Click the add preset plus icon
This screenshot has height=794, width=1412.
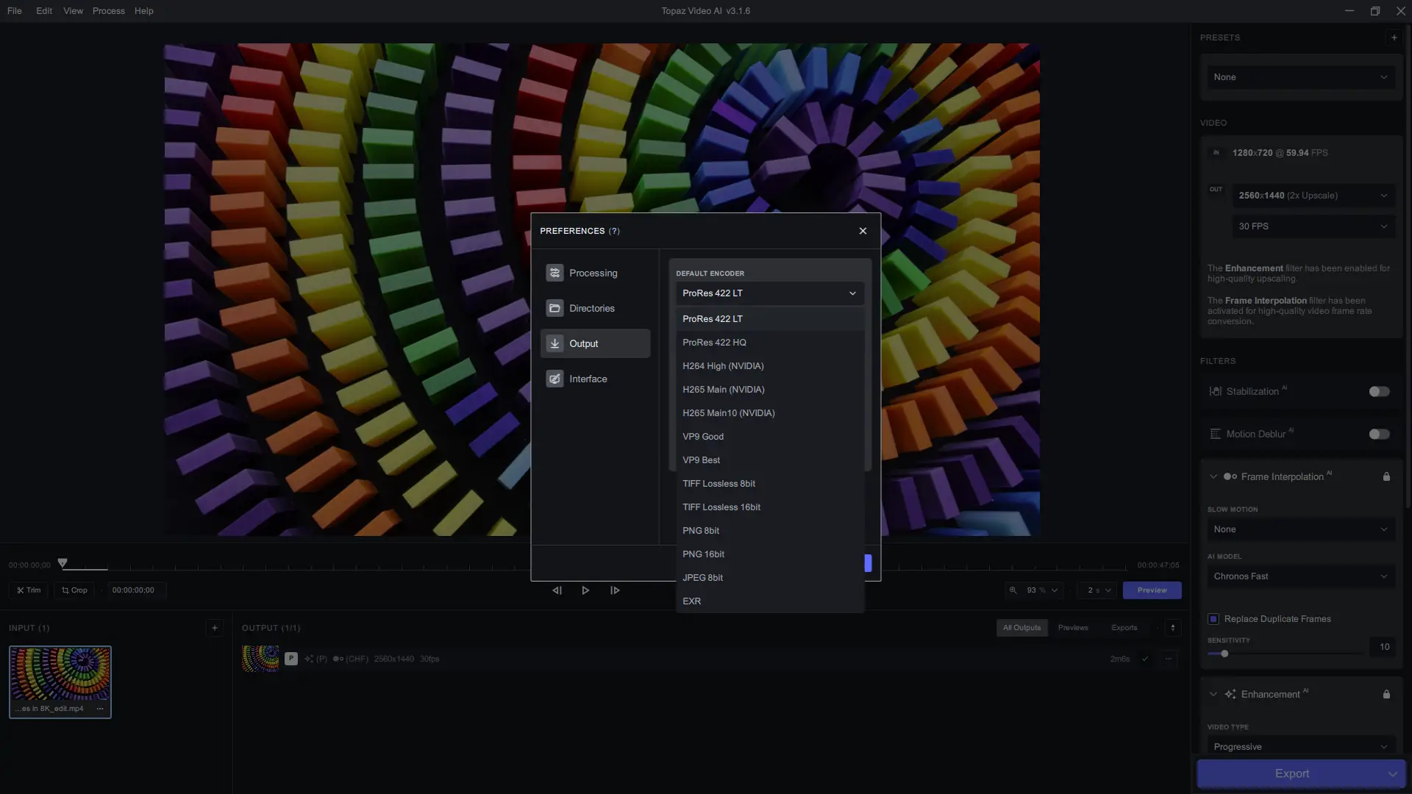(1394, 37)
